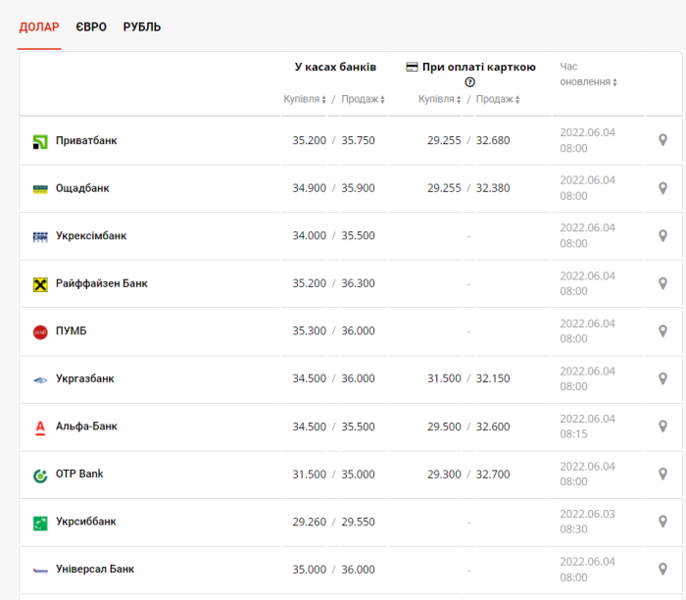Sort by card payment Купівля column
Viewport: 686px width, 600px height.
tap(440, 99)
